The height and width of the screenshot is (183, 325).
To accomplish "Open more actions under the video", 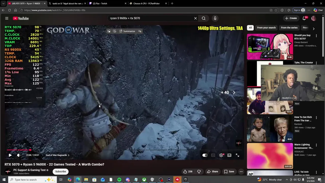I will (241, 172).
